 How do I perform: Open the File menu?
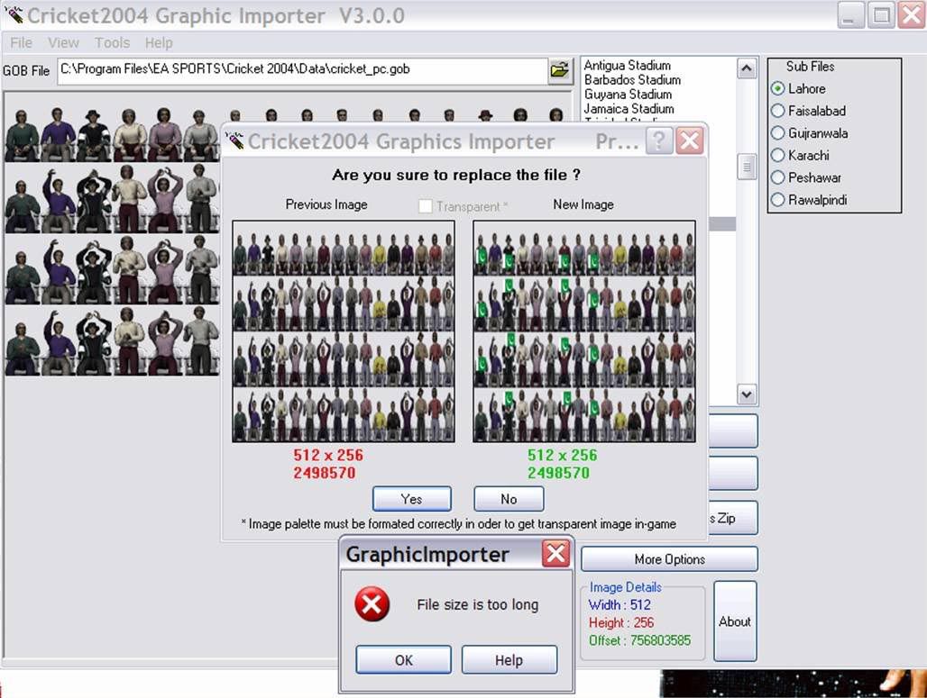point(22,42)
